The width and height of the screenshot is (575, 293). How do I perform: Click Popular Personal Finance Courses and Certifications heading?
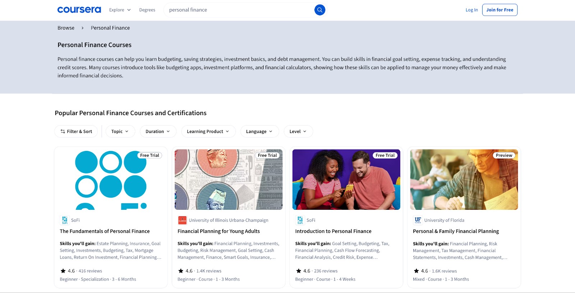click(x=130, y=113)
